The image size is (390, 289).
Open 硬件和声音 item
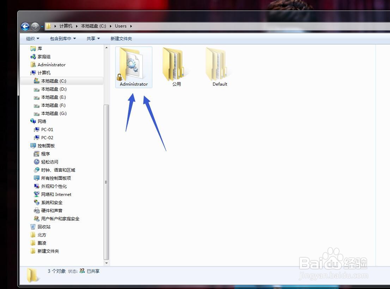pos(48,210)
